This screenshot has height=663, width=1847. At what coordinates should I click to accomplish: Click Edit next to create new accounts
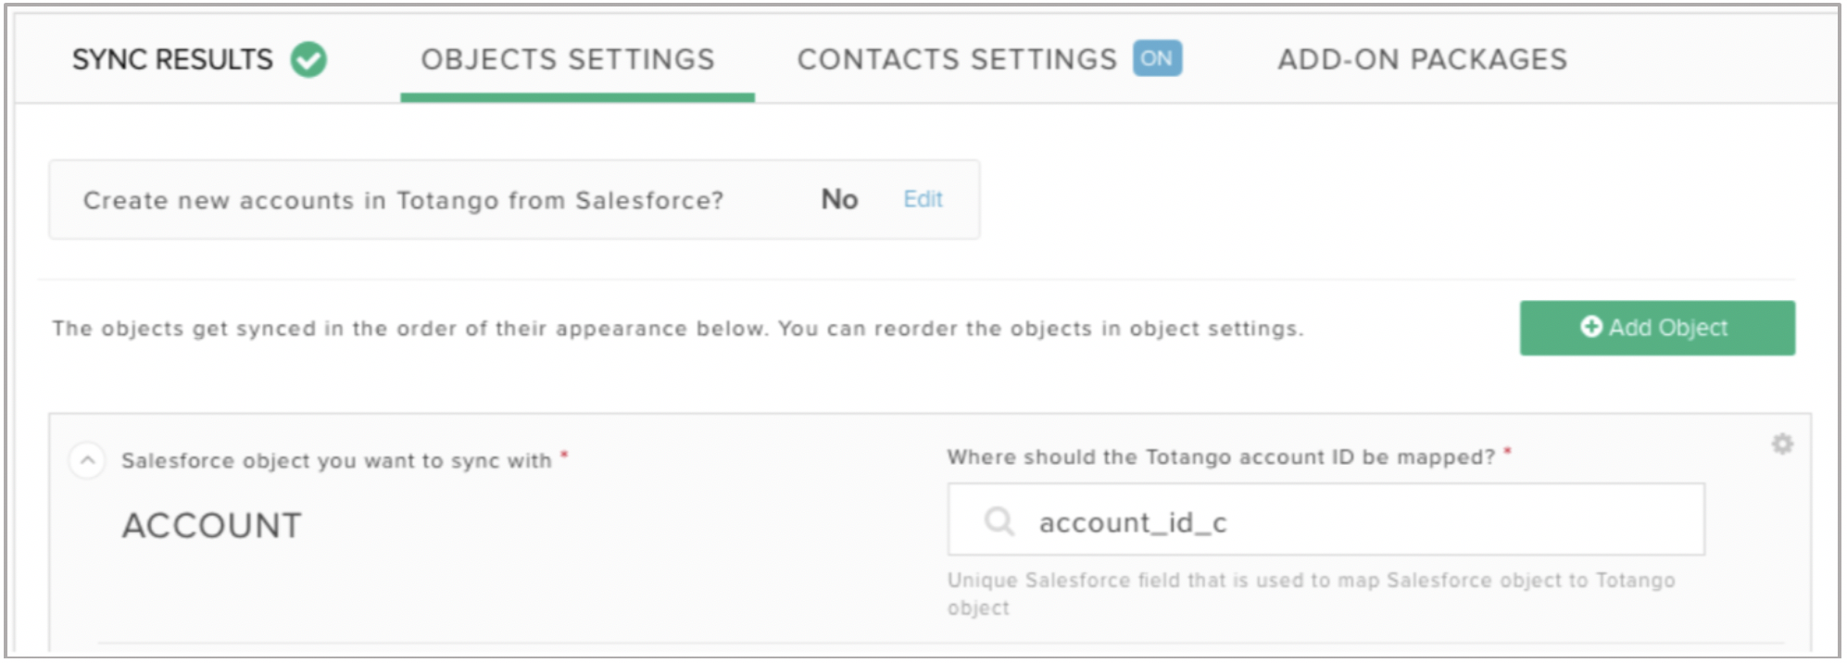(x=923, y=199)
